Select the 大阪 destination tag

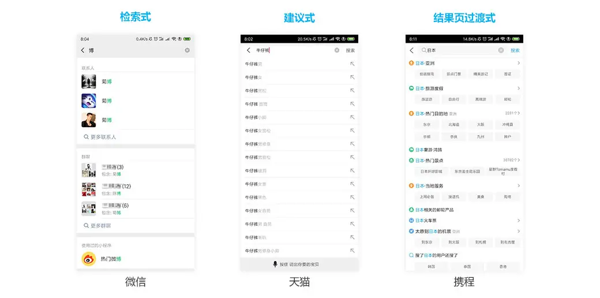tap(481, 125)
